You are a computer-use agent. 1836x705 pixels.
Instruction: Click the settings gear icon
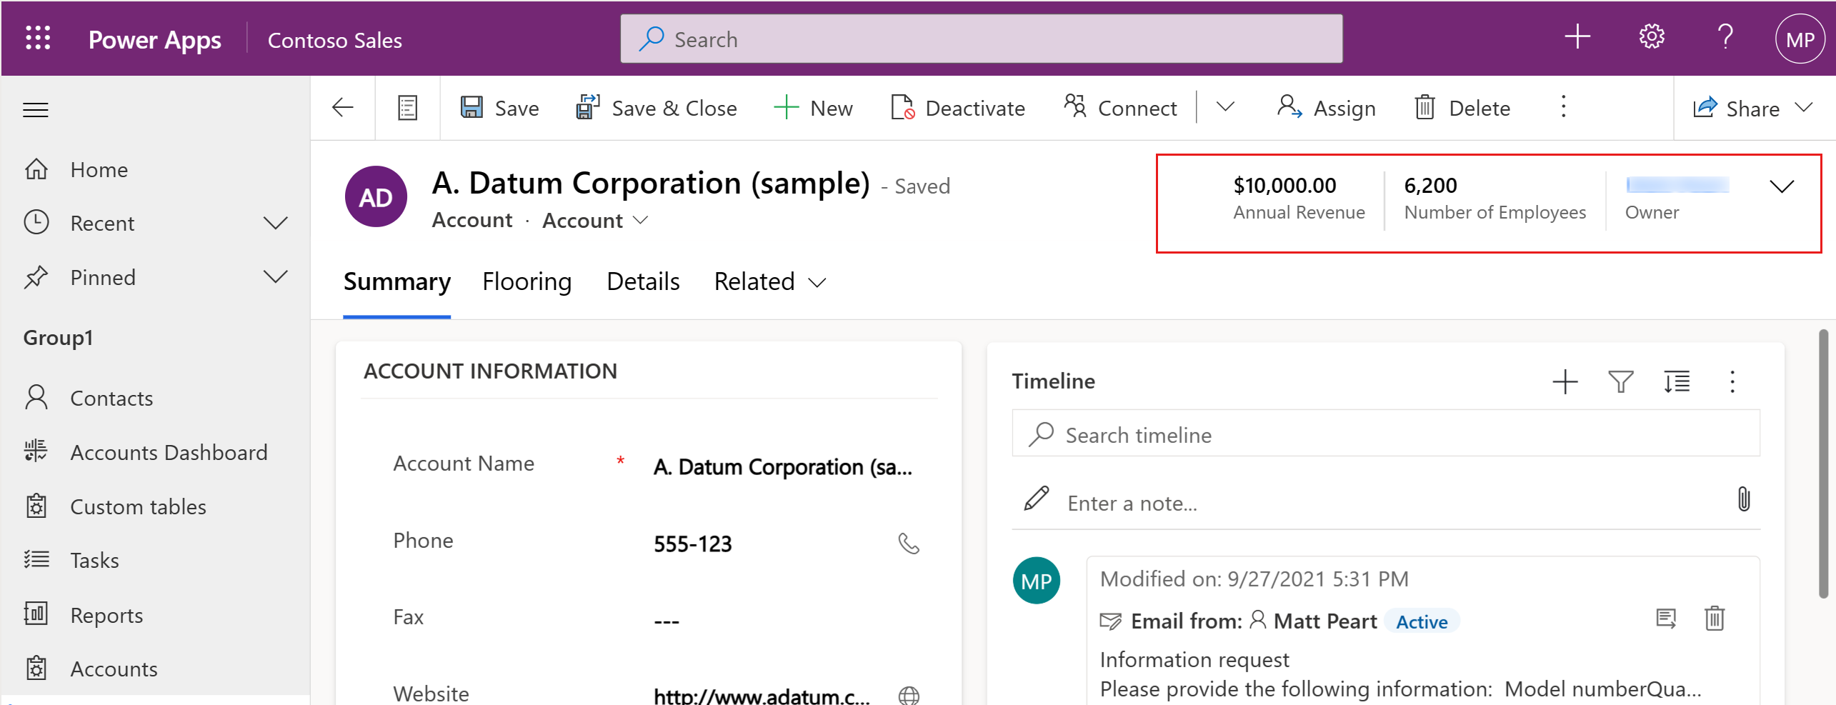click(1651, 36)
